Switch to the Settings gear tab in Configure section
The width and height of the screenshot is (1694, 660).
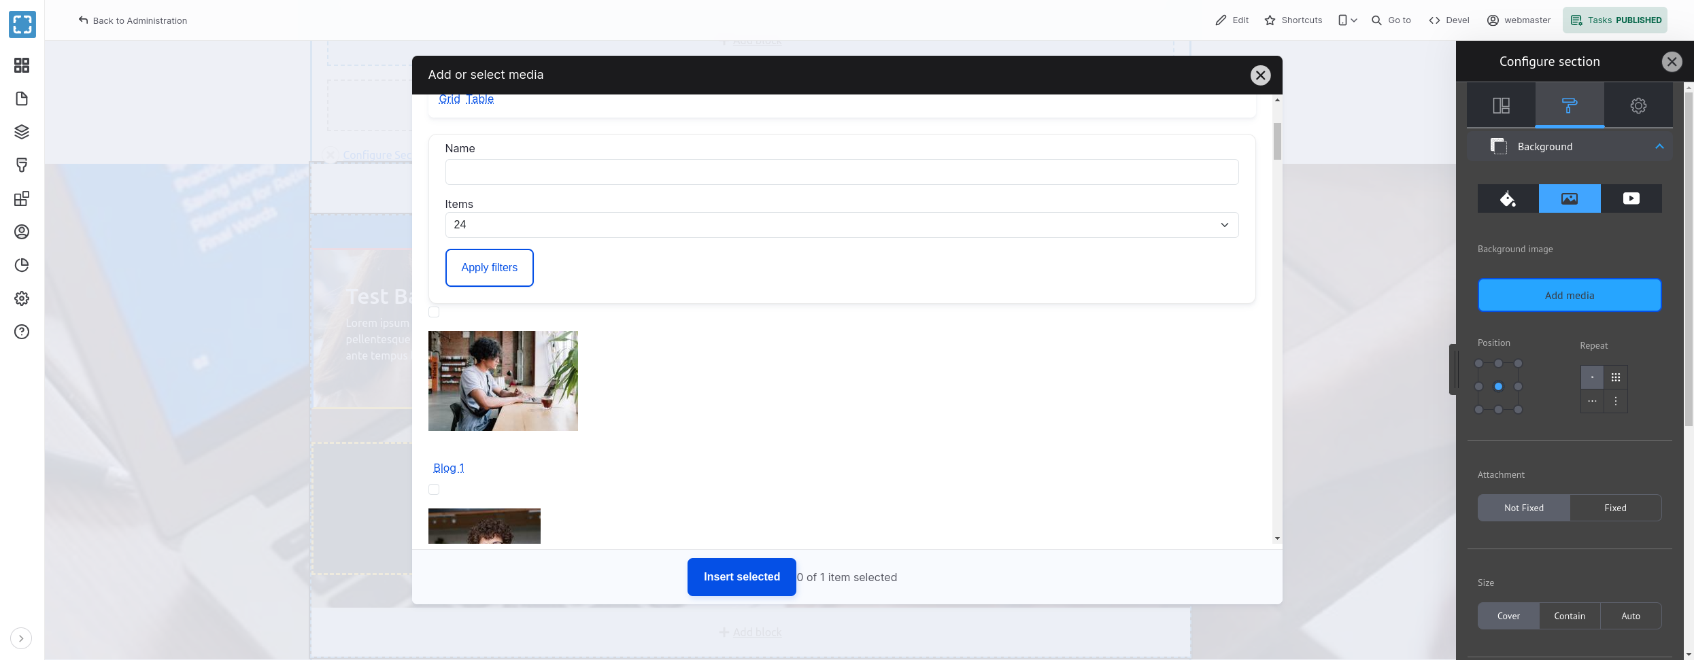point(1638,105)
